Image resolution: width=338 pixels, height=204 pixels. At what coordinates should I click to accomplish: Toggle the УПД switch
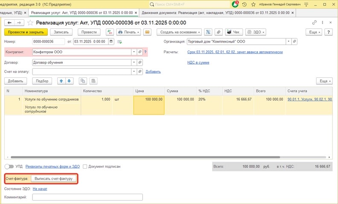(9, 166)
